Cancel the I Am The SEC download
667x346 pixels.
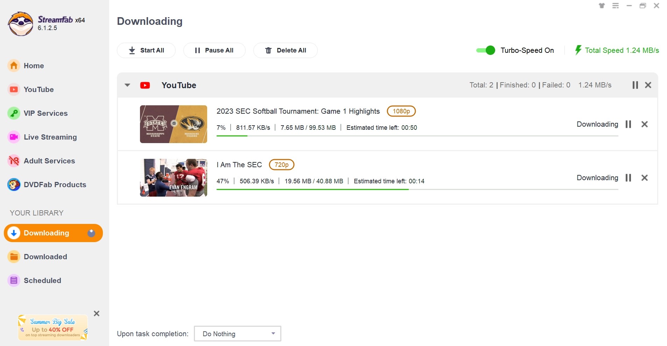[645, 178]
